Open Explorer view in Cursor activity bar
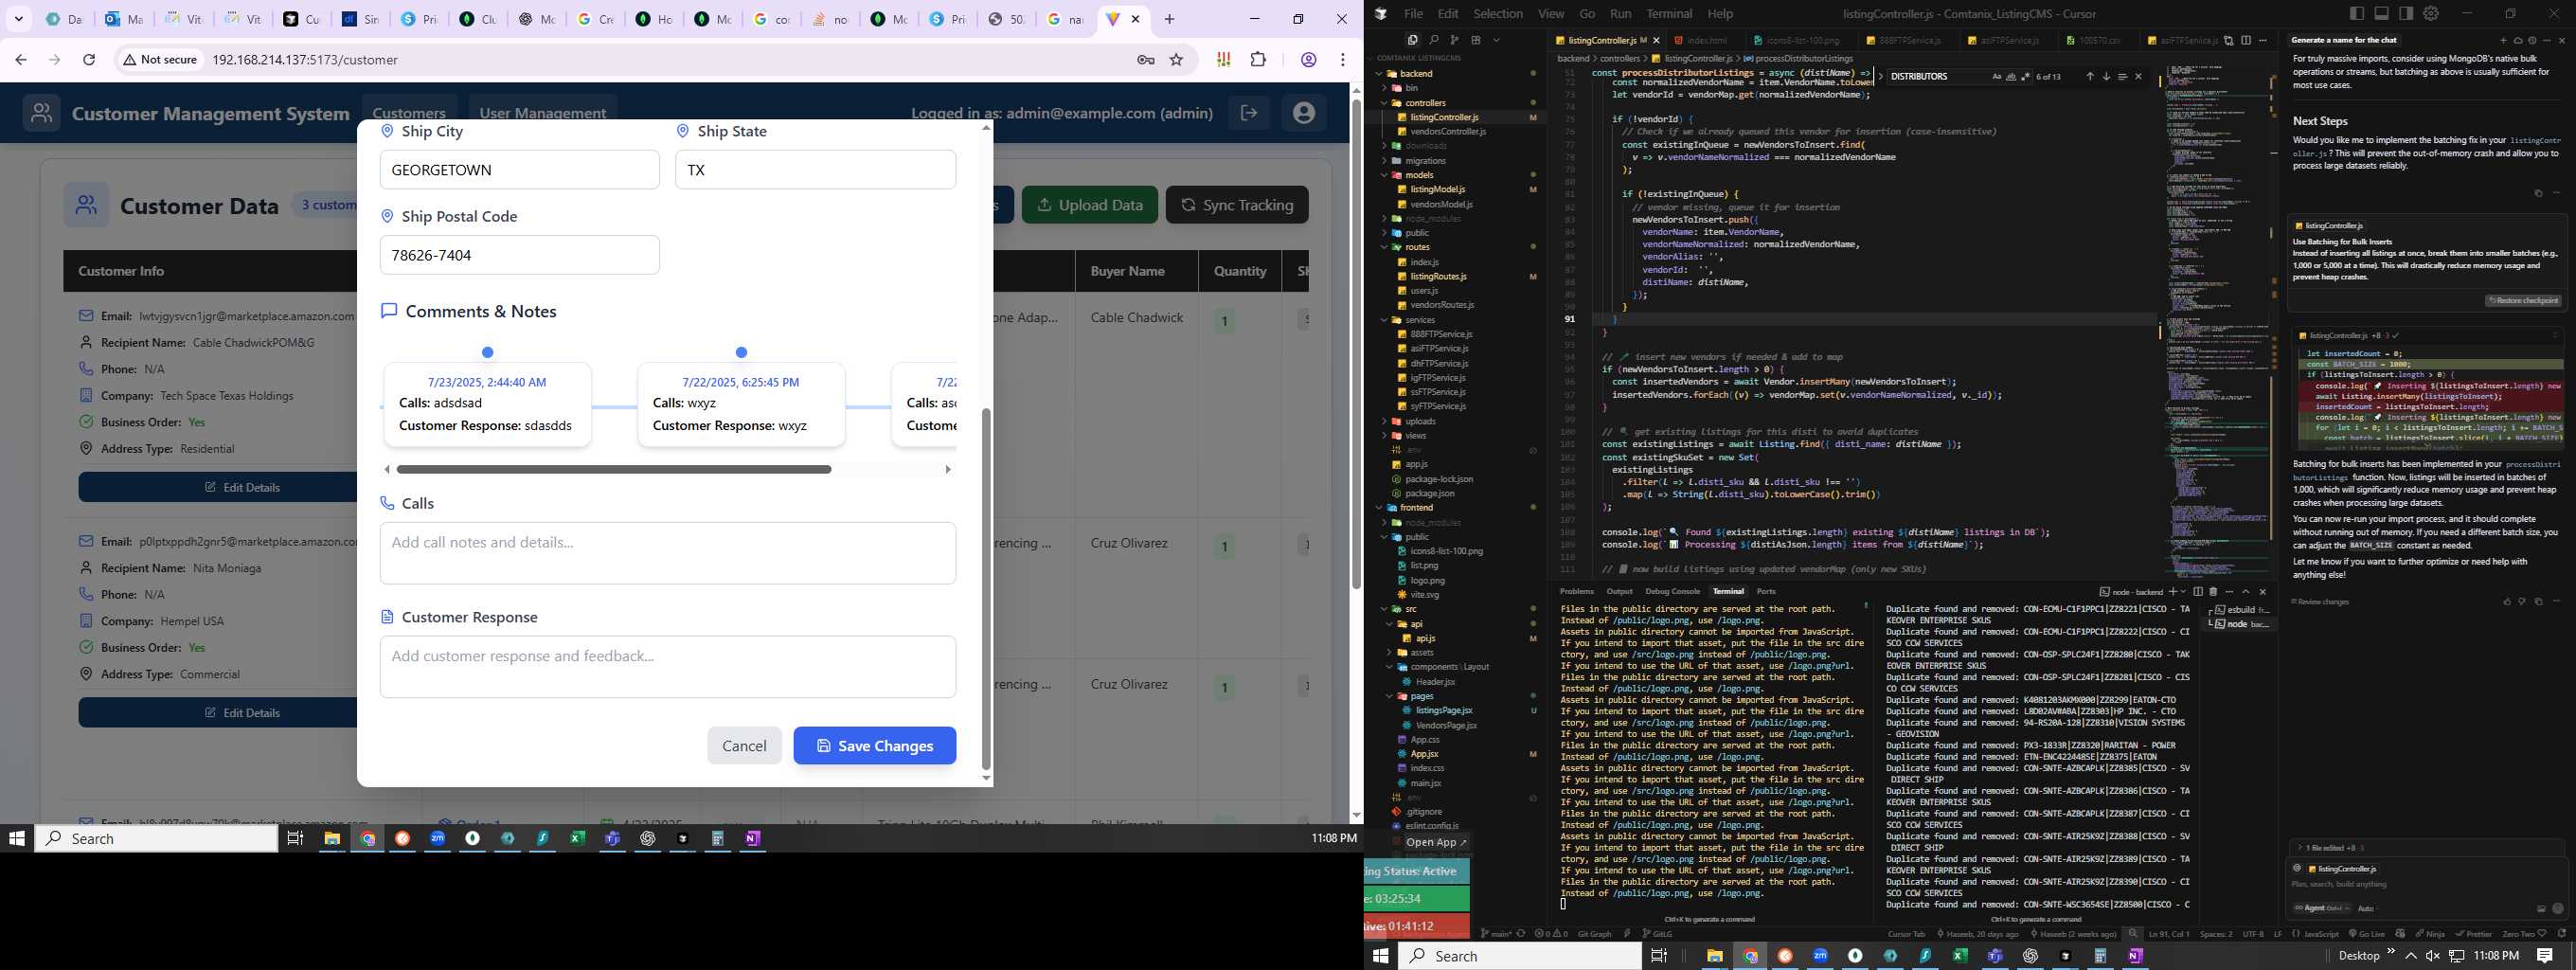The height and width of the screenshot is (970, 2576). (1412, 40)
